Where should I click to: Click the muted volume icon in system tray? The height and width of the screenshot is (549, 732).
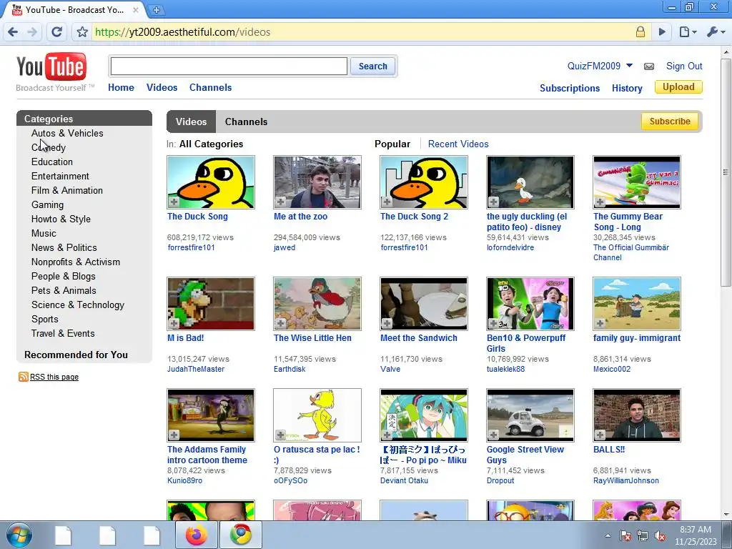[660, 536]
